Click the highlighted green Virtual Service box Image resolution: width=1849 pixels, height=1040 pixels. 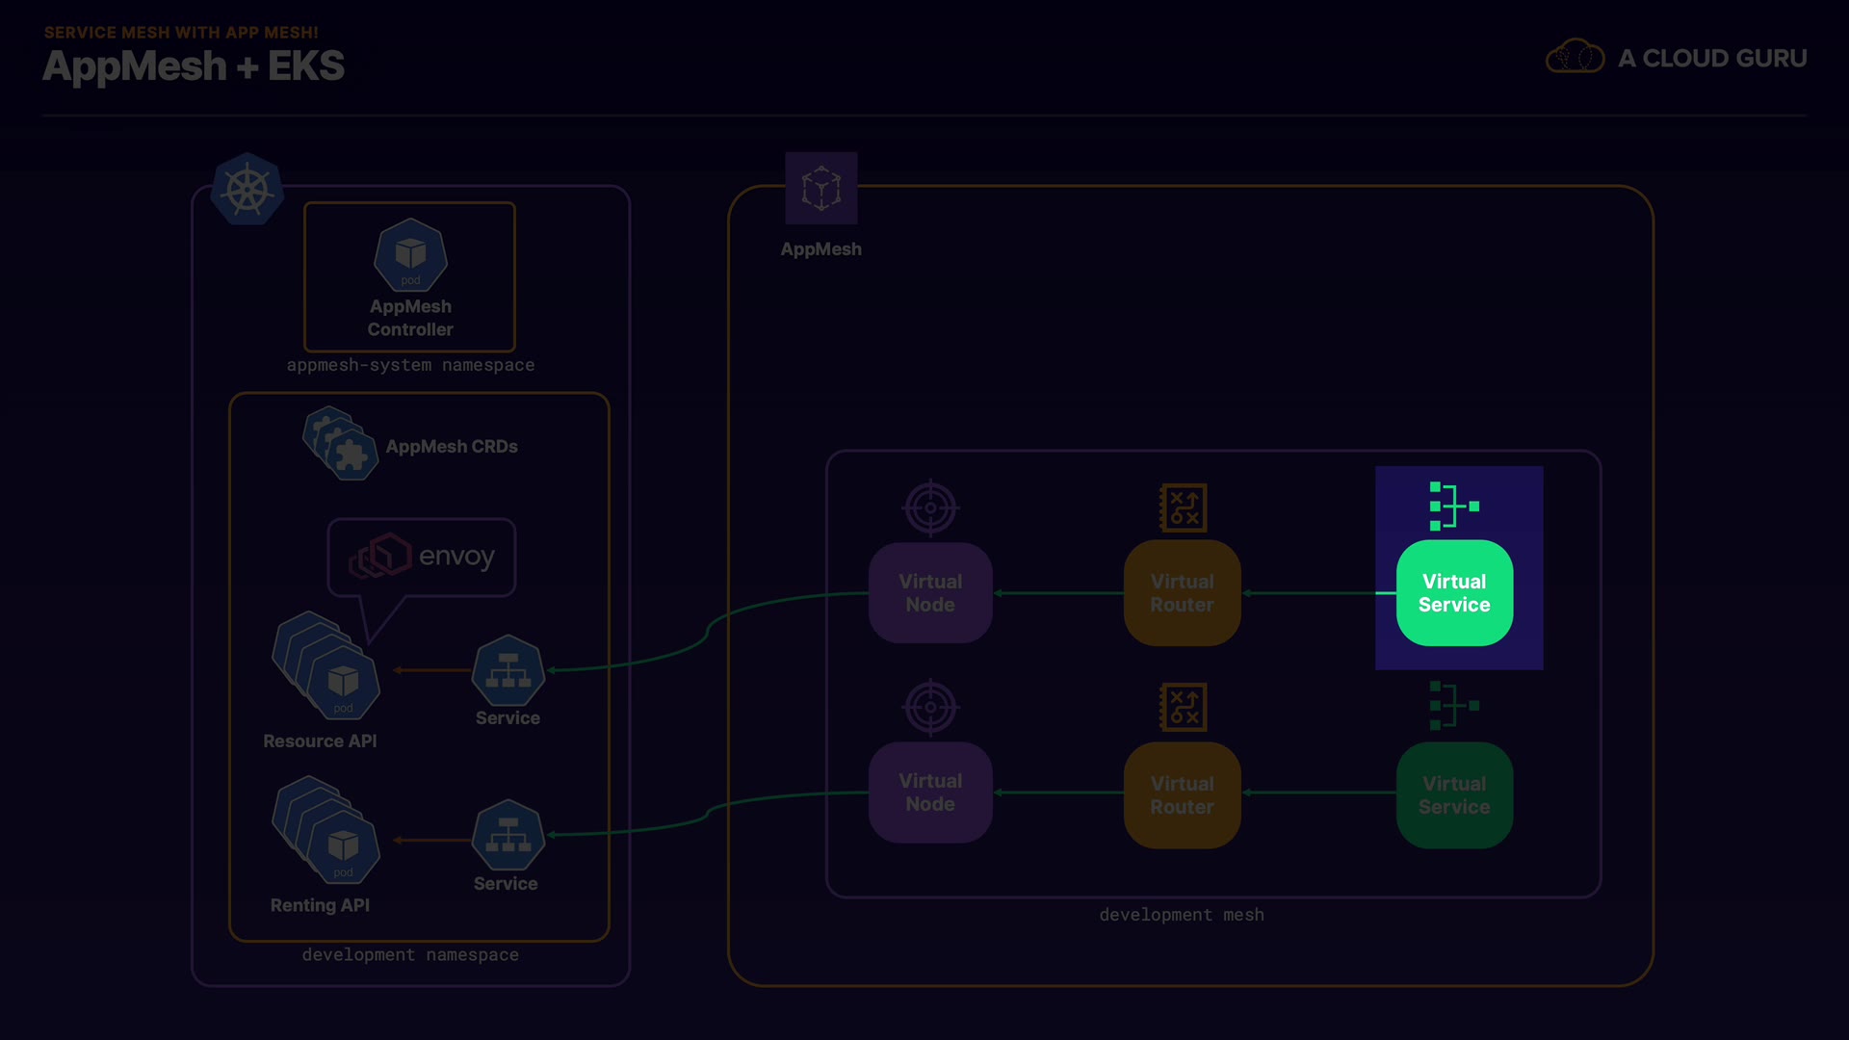(1454, 593)
